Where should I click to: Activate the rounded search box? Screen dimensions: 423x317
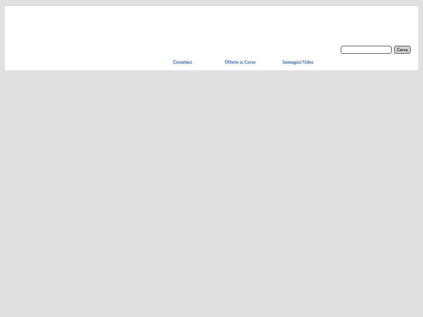click(366, 50)
